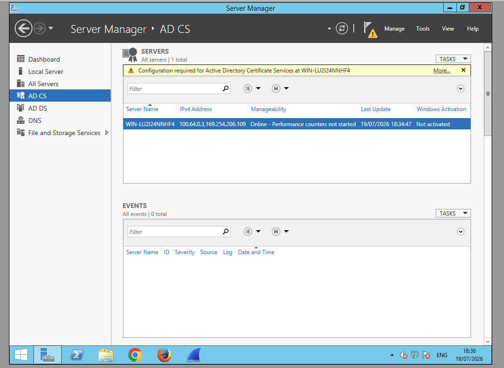Select Local Server in the sidebar
Image resolution: width=504 pixels, height=368 pixels.
point(60,72)
